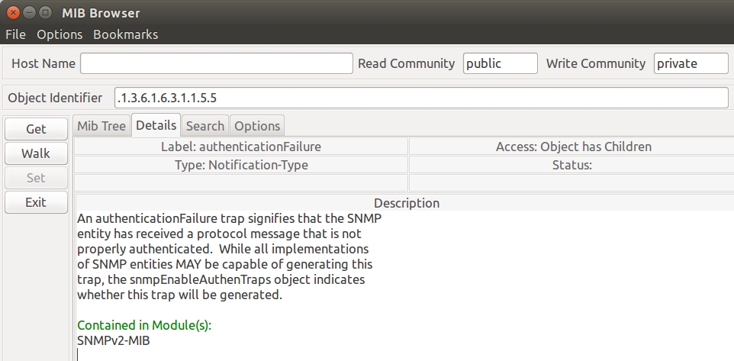Open the Bookmarks menu

coord(126,34)
